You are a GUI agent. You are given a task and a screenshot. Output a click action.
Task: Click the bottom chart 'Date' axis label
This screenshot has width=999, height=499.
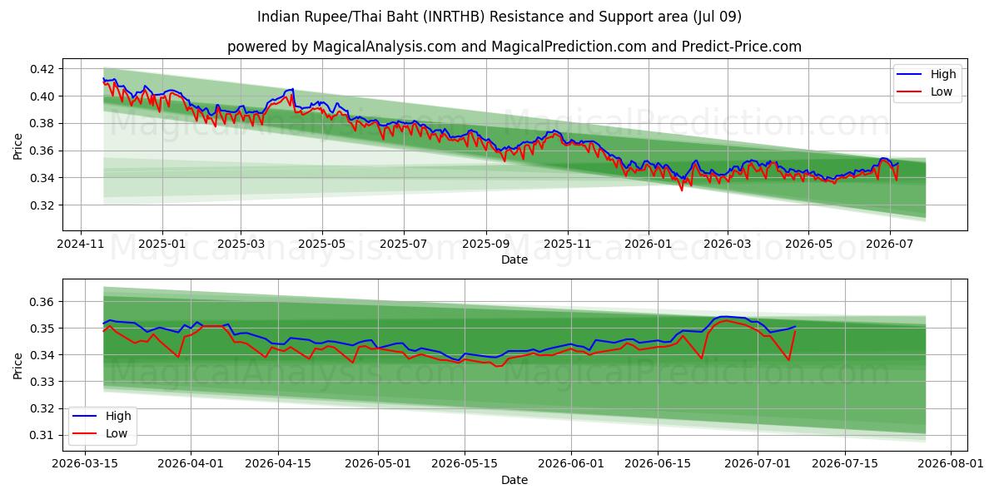click(x=514, y=480)
